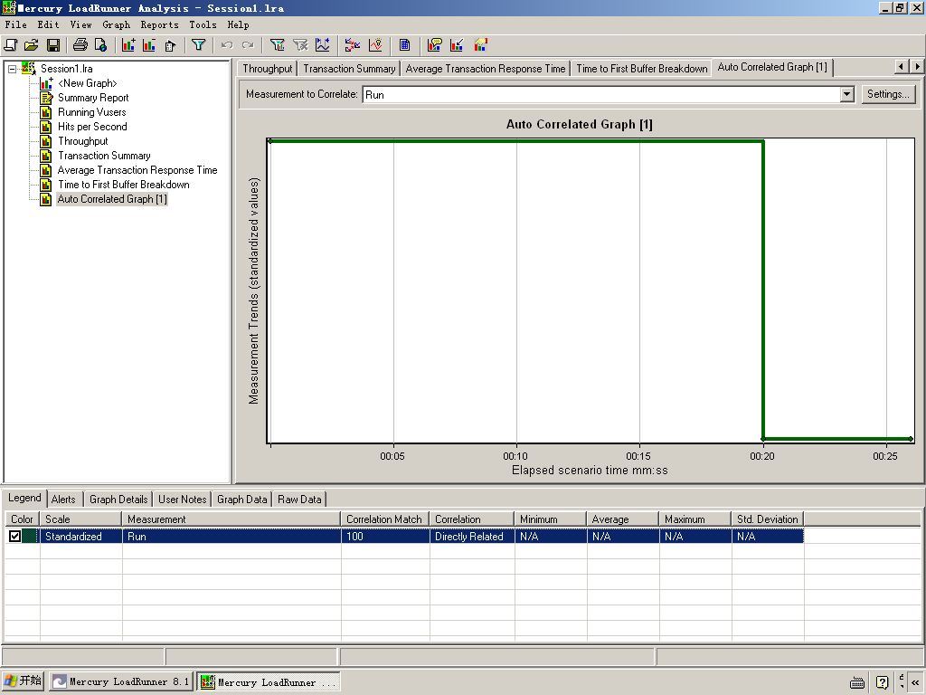Switch to the Graph Details tab
This screenshot has height=695, width=926.
click(118, 500)
